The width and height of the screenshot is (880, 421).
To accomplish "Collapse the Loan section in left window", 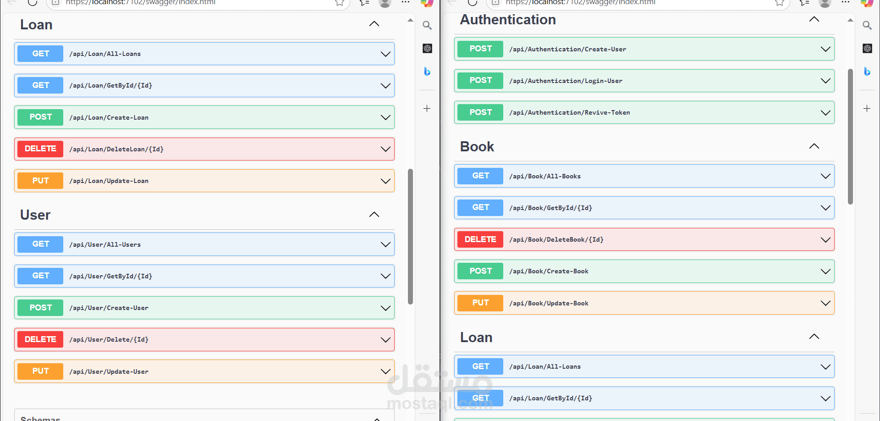I will (374, 24).
